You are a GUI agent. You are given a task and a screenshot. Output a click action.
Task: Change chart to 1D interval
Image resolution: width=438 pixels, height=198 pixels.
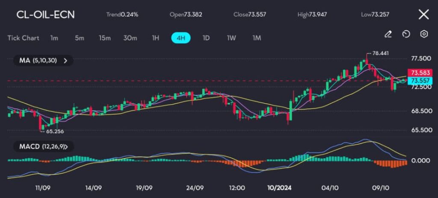(206, 38)
